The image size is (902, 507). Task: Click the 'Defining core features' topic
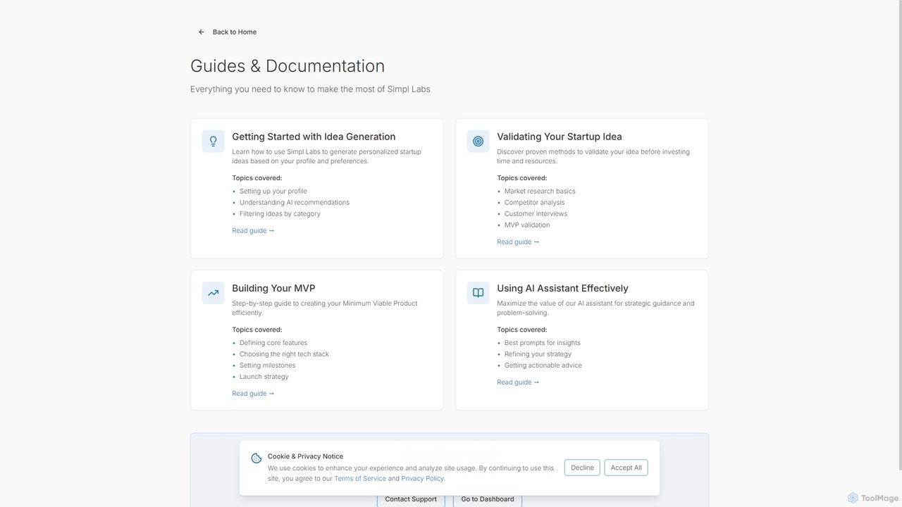(273, 343)
